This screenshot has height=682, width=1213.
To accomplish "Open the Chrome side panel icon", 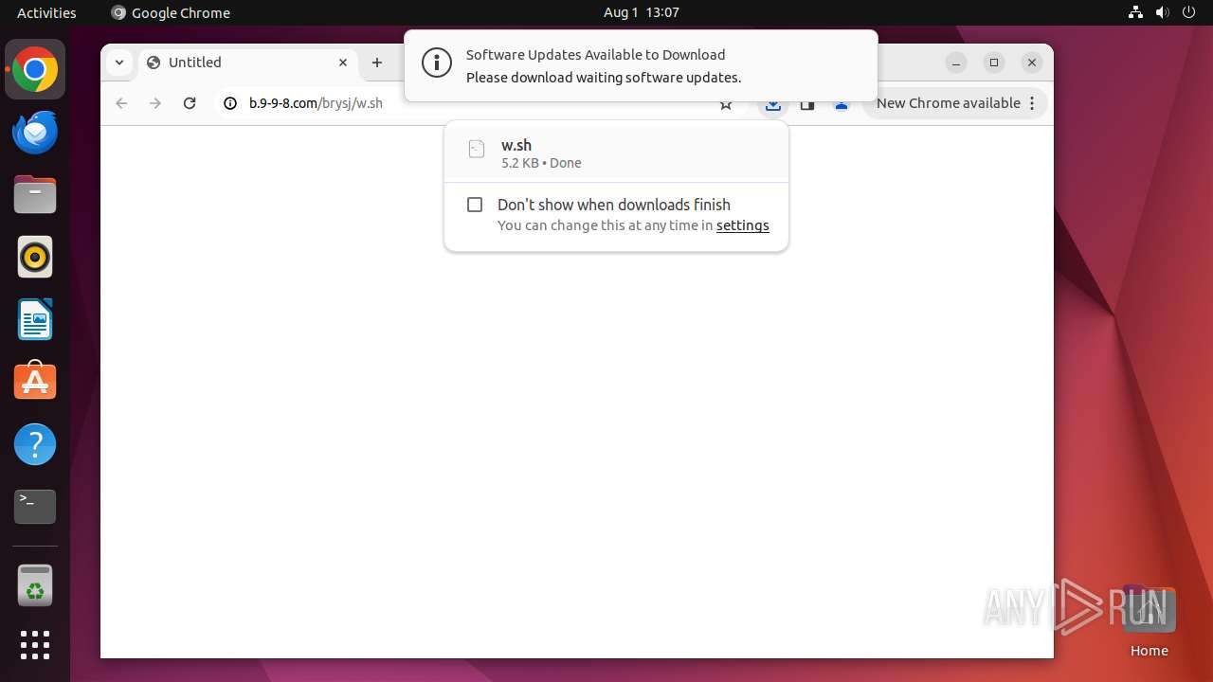I will point(807,104).
